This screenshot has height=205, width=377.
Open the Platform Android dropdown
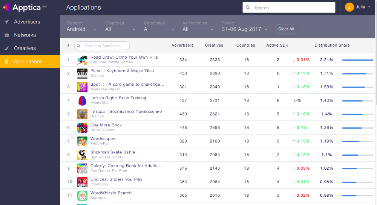[82, 29]
